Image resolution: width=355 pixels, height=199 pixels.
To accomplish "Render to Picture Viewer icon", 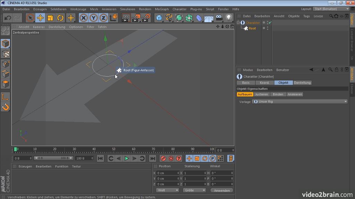I will [136, 18].
